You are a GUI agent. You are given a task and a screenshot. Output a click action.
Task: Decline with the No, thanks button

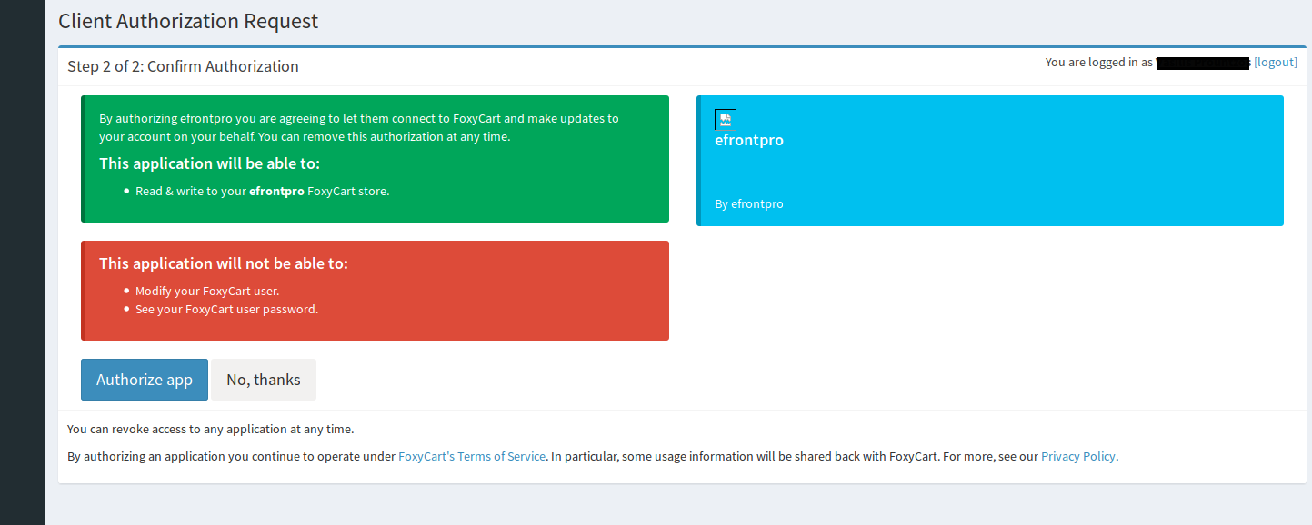coord(264,380)
